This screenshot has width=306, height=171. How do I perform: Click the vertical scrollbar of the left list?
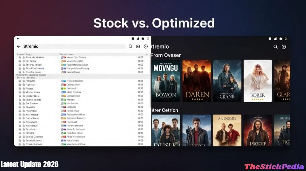(x=150, y=80)
